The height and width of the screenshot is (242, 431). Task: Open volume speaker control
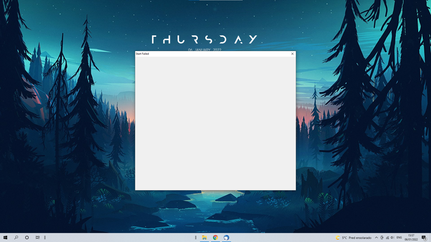tap(392, 238)
